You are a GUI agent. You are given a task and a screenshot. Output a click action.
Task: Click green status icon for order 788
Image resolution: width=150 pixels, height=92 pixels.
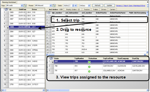point(89,67)
